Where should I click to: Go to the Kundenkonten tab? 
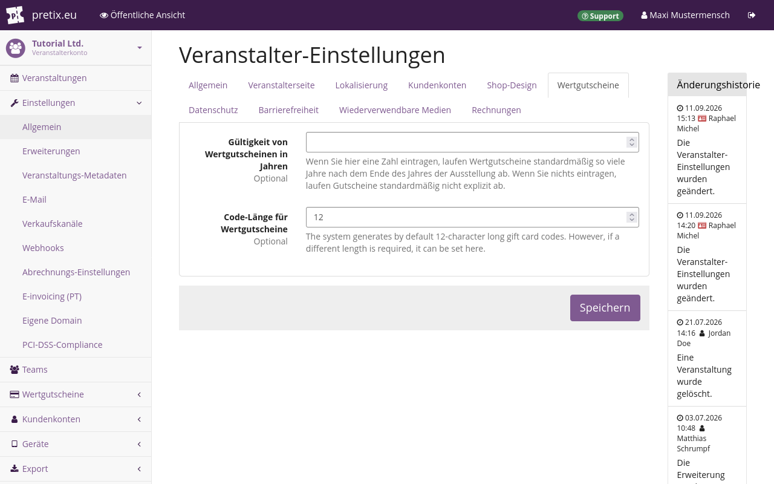pyautogui.click(x=437, y=85)
